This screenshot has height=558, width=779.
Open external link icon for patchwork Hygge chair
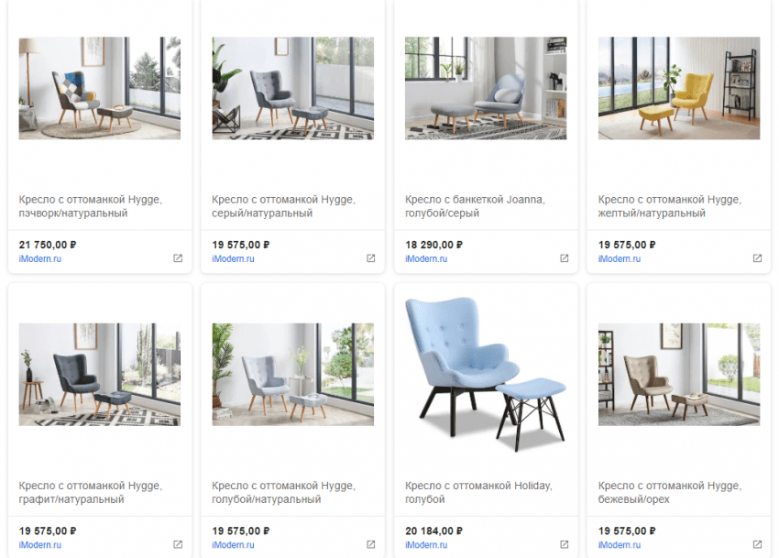(178, 258)
